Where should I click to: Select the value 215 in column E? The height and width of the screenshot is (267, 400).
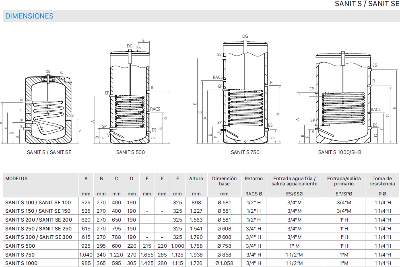(x=147, y=246)
